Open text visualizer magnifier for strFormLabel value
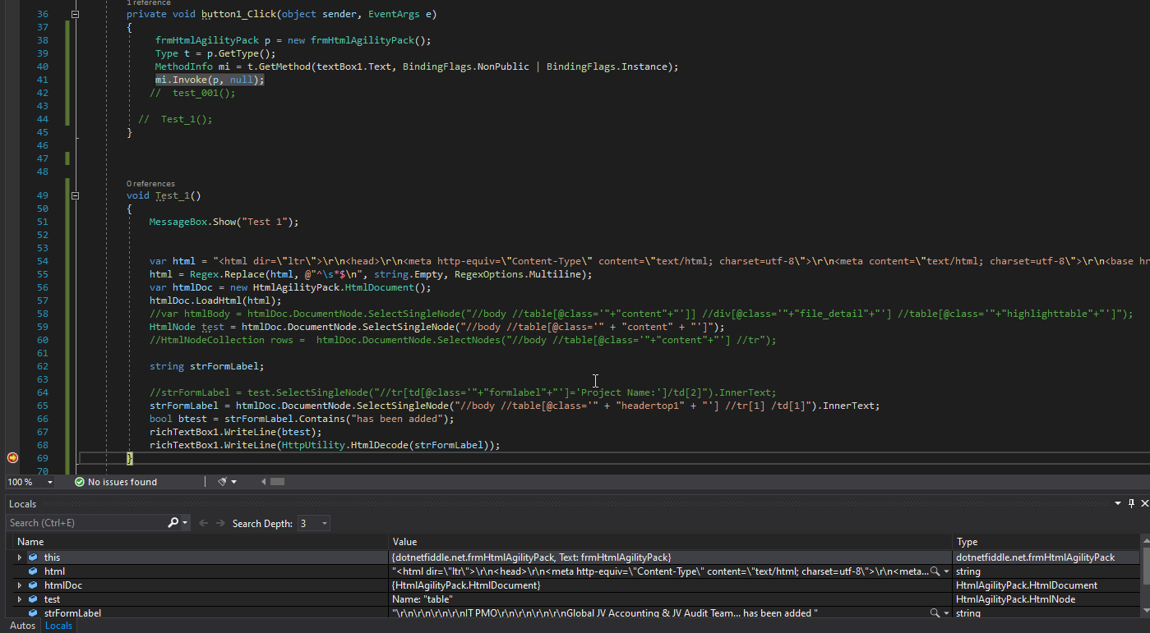This screenshot has width=1150, height=633. click(935, 613)
